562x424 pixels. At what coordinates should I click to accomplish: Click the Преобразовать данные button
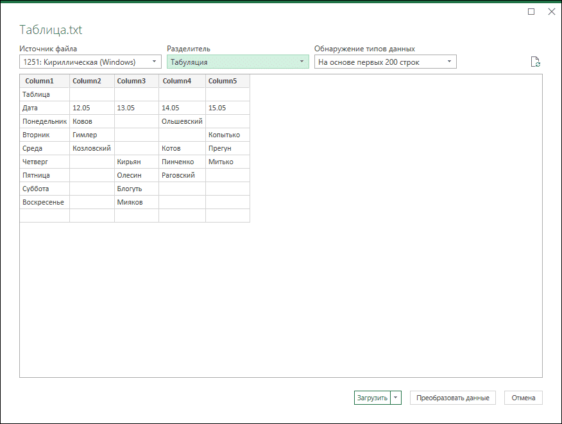pyautogui.click(x=452, y=398)
